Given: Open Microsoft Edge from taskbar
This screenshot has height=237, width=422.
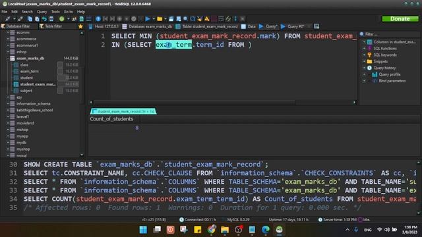Looking at the screenshot, I should tap(265, 230).
